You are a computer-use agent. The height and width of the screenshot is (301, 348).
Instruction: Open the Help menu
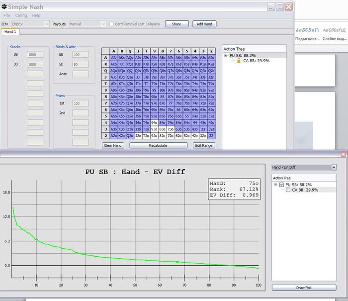36,15
